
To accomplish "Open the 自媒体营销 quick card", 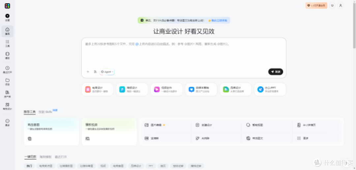I will [201, 90].
